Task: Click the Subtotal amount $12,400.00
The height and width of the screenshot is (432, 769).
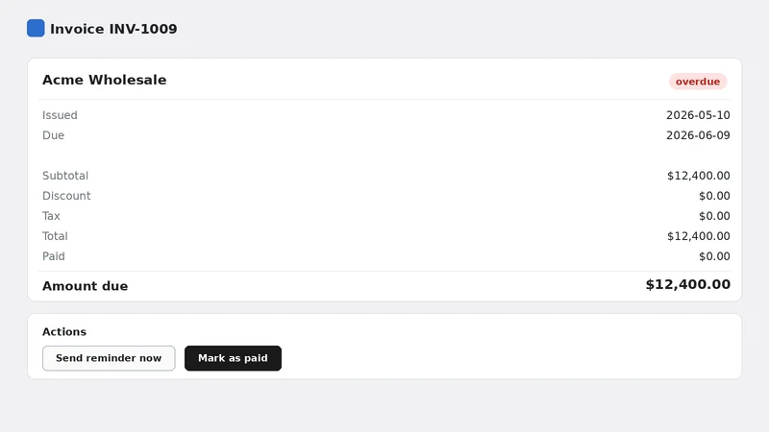Action: click(699, 176)
